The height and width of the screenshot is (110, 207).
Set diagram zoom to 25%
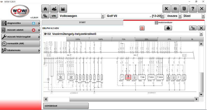169,39
